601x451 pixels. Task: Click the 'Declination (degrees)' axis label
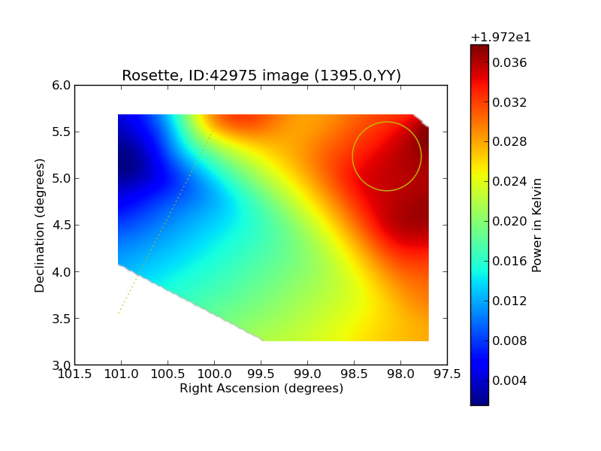[x=40, y=225]
